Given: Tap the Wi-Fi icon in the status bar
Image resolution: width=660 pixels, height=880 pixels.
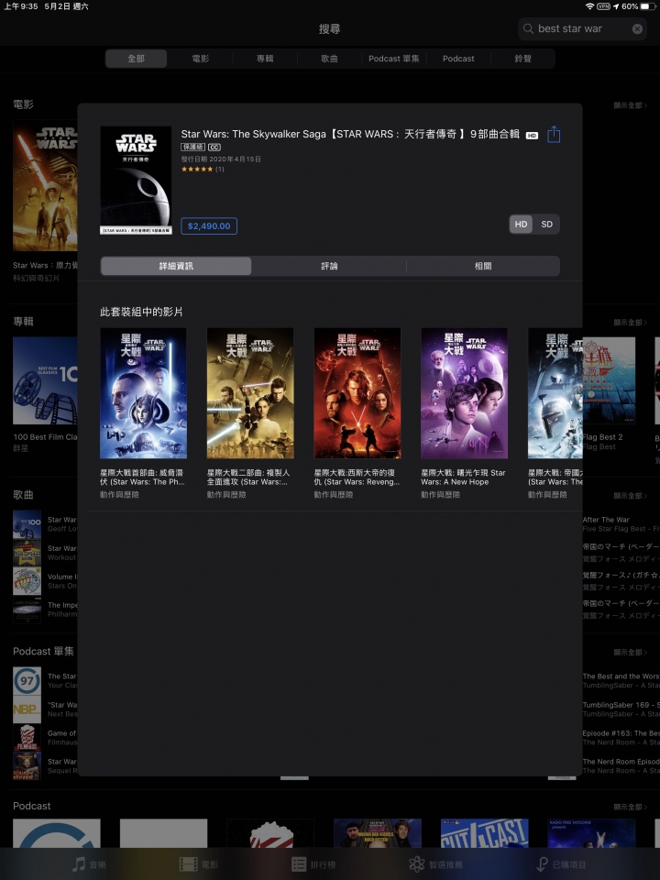Looking at the screenshot, I should 588,6.
